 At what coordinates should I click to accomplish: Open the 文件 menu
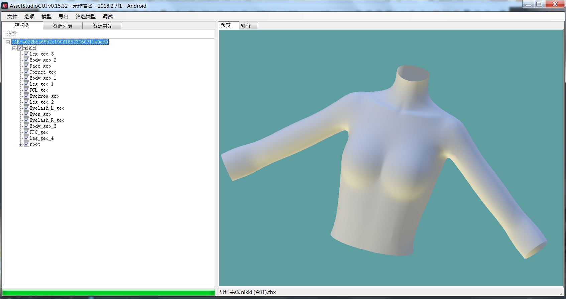click(x=12, y=16)
